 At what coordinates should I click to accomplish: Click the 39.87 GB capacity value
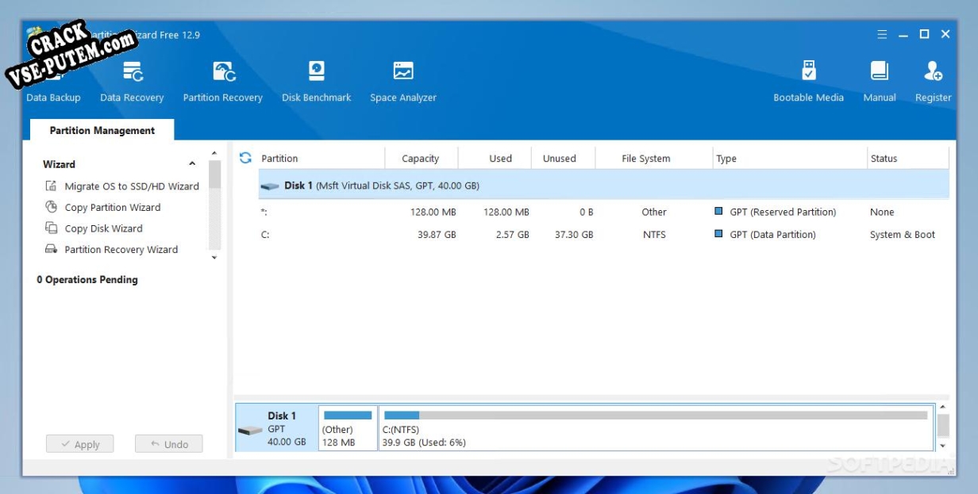pyautogui.click(x=437, y=235)
